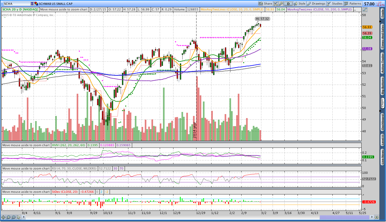Click the zoom in magnifier icon
The height and width of the screenshot is (222, 386).
pos(9,217)
